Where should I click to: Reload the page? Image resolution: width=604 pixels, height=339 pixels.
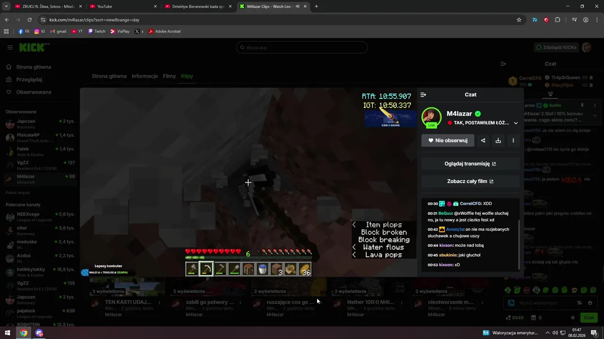coord(29,20)
